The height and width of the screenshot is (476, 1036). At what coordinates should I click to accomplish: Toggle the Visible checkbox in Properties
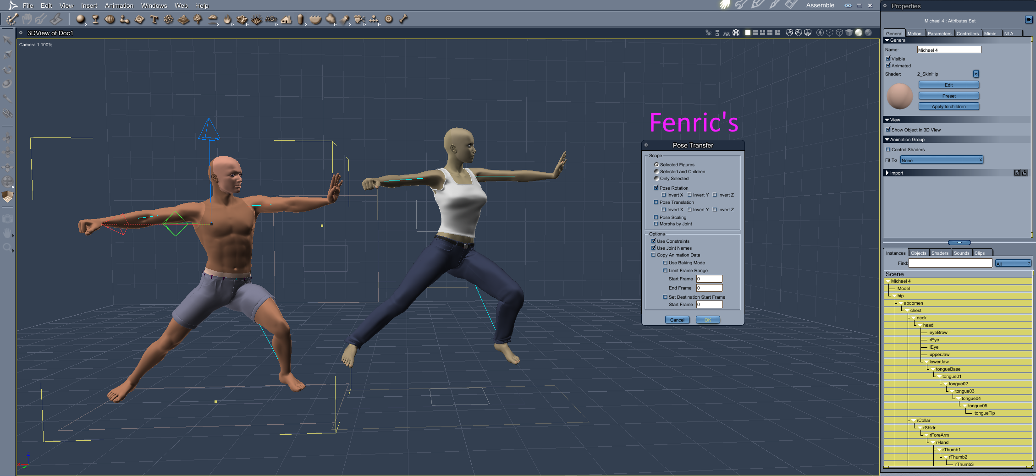point(888,59)
